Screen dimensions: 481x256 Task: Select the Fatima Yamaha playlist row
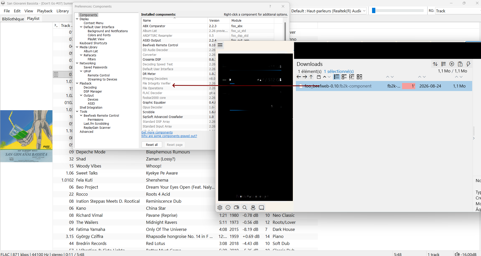click(185, 229)
